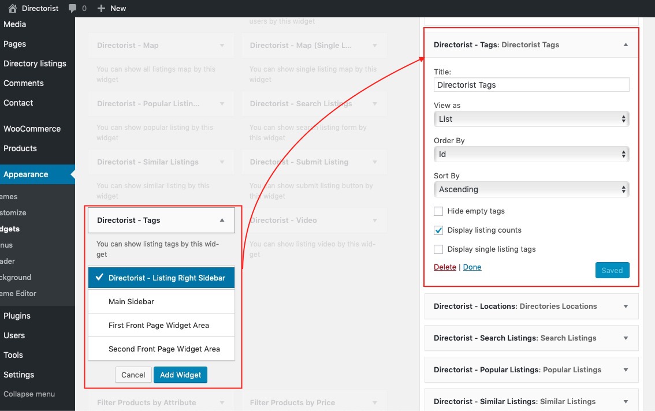Open Menus under Appearance
Viewport: 655px width, 411px height.
6,245
